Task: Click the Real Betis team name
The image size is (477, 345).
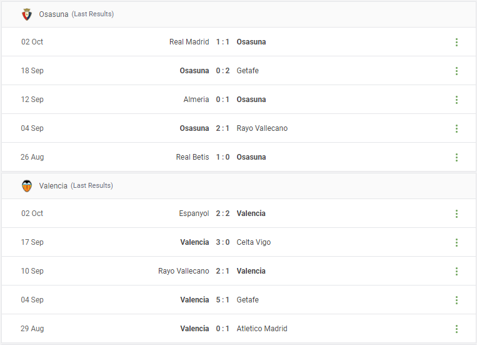Action: coord(193,157)
